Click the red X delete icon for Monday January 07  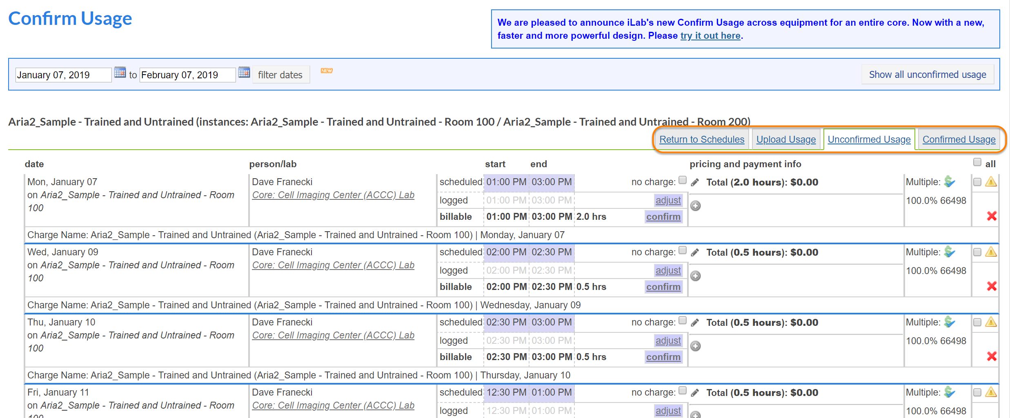[x=992, y=216]
